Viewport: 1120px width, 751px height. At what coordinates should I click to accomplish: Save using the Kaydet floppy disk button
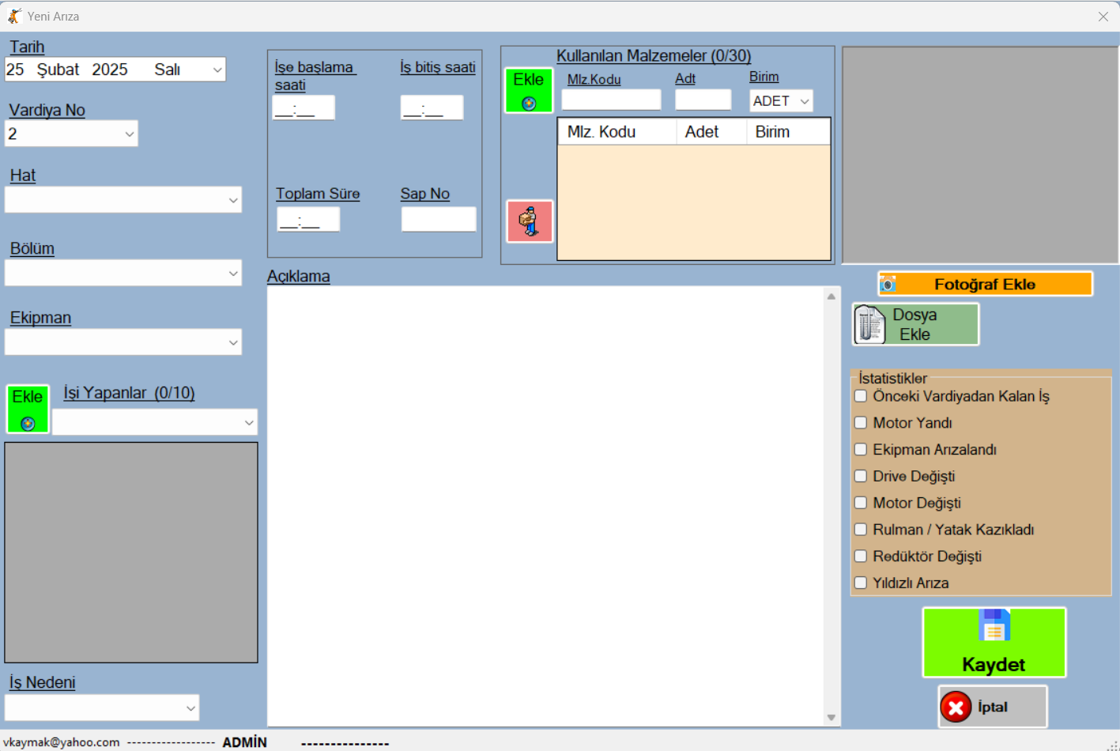click(994, 642)
